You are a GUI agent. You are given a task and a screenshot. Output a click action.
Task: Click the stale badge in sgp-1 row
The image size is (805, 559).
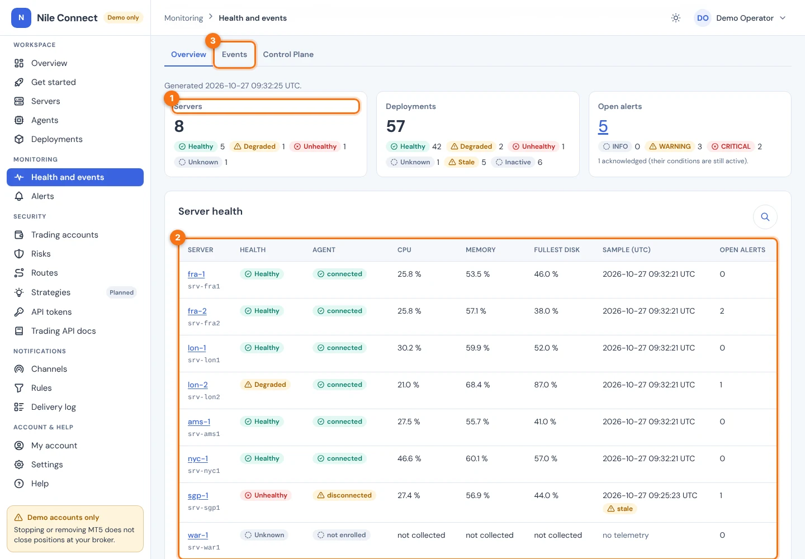pyautogui.click(x=620, y=509)
